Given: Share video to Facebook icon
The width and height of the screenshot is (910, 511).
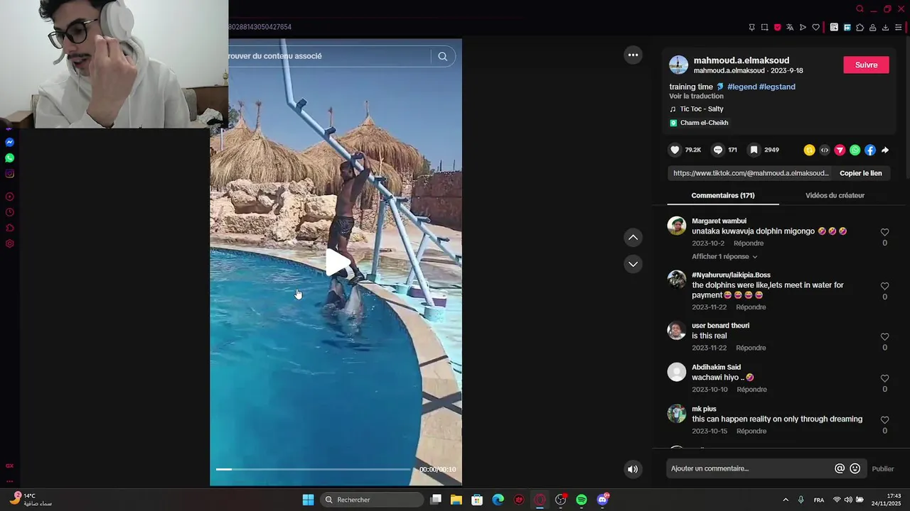Looking at the screenshot, I should point(869,150).
